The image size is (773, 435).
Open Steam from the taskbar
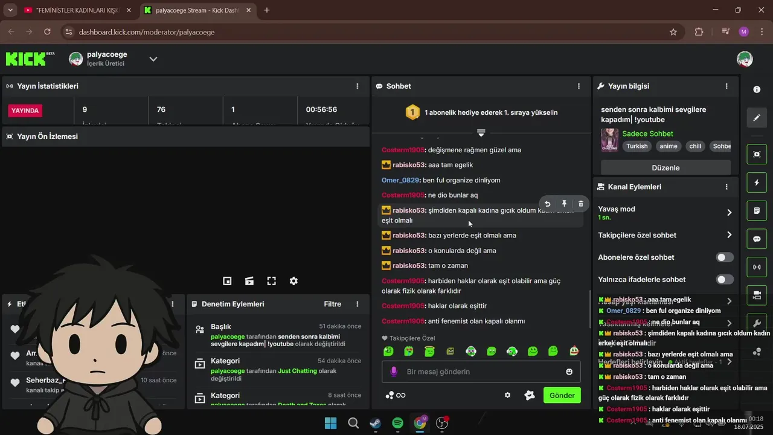tap(375, 423)
